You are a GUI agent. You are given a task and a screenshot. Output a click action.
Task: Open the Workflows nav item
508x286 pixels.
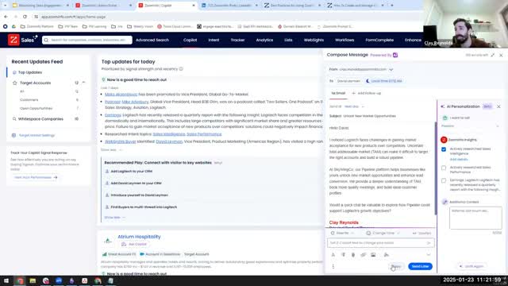click(344, 40)
